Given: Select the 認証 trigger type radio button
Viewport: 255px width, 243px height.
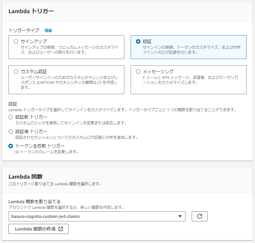Looking at the screenshot, I should (138, 41).
